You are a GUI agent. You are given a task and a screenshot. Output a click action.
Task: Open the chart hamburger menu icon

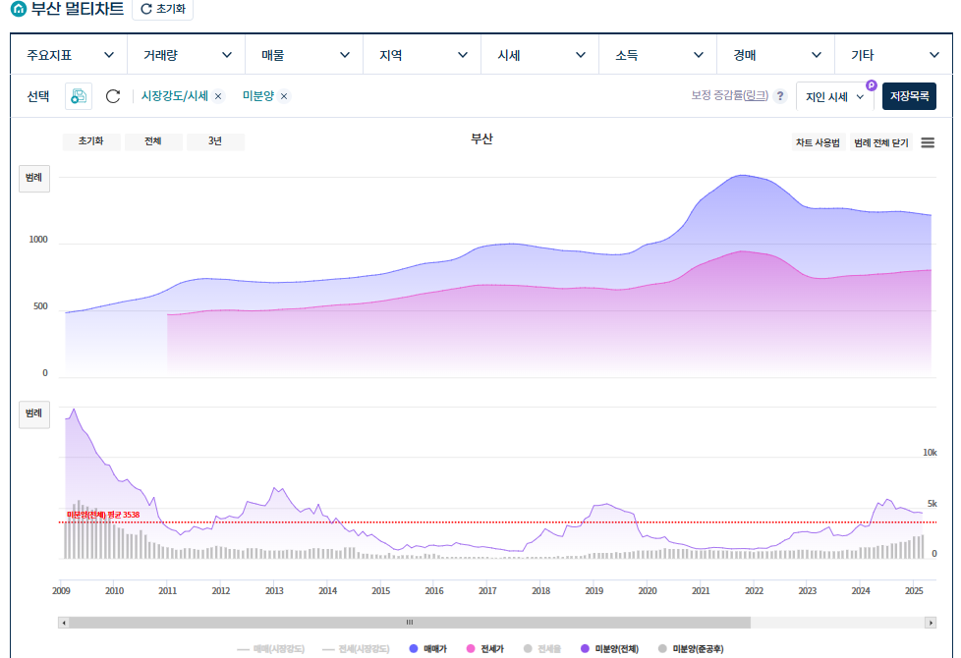[928, 142]
